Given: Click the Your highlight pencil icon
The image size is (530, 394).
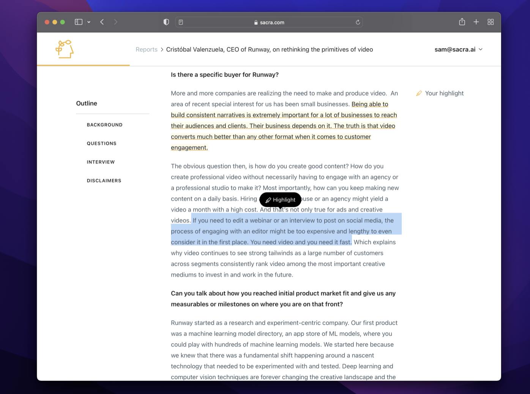Looking at the screenshot, I should [x=419, y=93].
